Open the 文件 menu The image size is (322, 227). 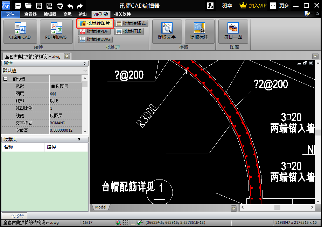(x=10, y=14)
